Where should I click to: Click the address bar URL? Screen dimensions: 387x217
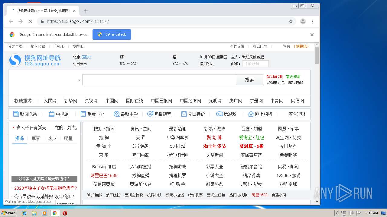(x=78, y=21)
